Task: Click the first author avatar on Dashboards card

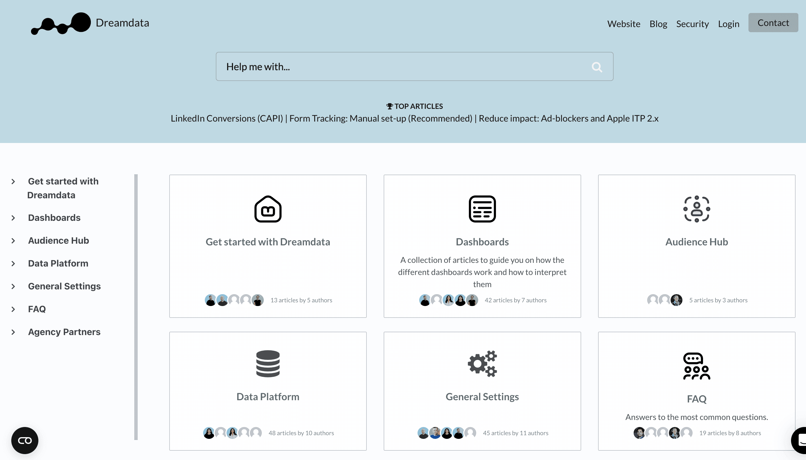Action: (425, 300)
